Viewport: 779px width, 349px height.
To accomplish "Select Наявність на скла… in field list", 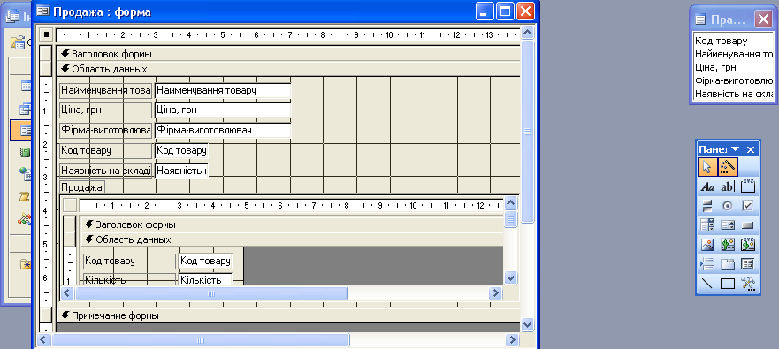I will click(x=734, y=94).
